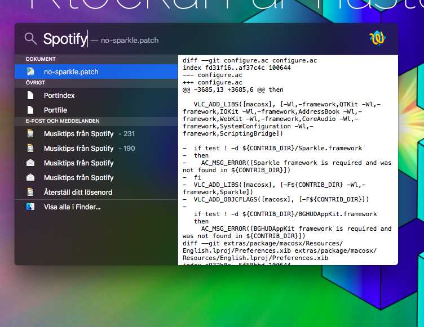Click mail icon beside Musiktips 231

(30, 133)
